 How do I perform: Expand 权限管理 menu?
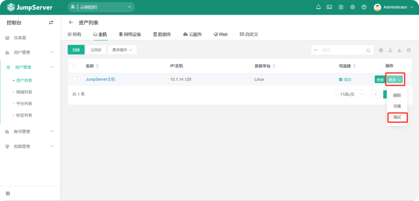click(x=30, y=146)
